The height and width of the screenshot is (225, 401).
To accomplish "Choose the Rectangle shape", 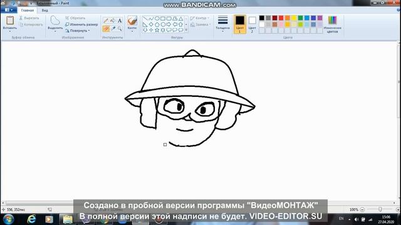I will pos(163,19).
